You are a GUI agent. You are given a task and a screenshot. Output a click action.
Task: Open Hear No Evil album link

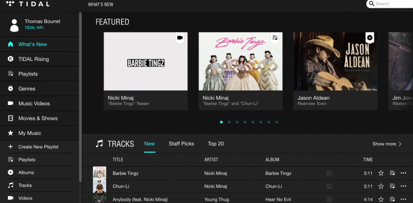(278, 199)
